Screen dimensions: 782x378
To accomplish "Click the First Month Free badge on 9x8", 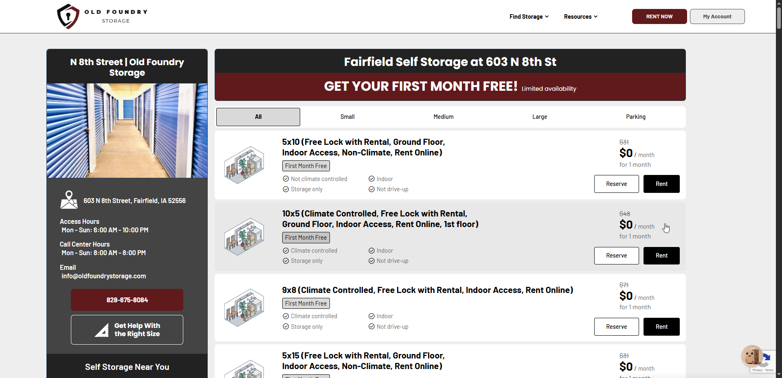I will (306, 304).
